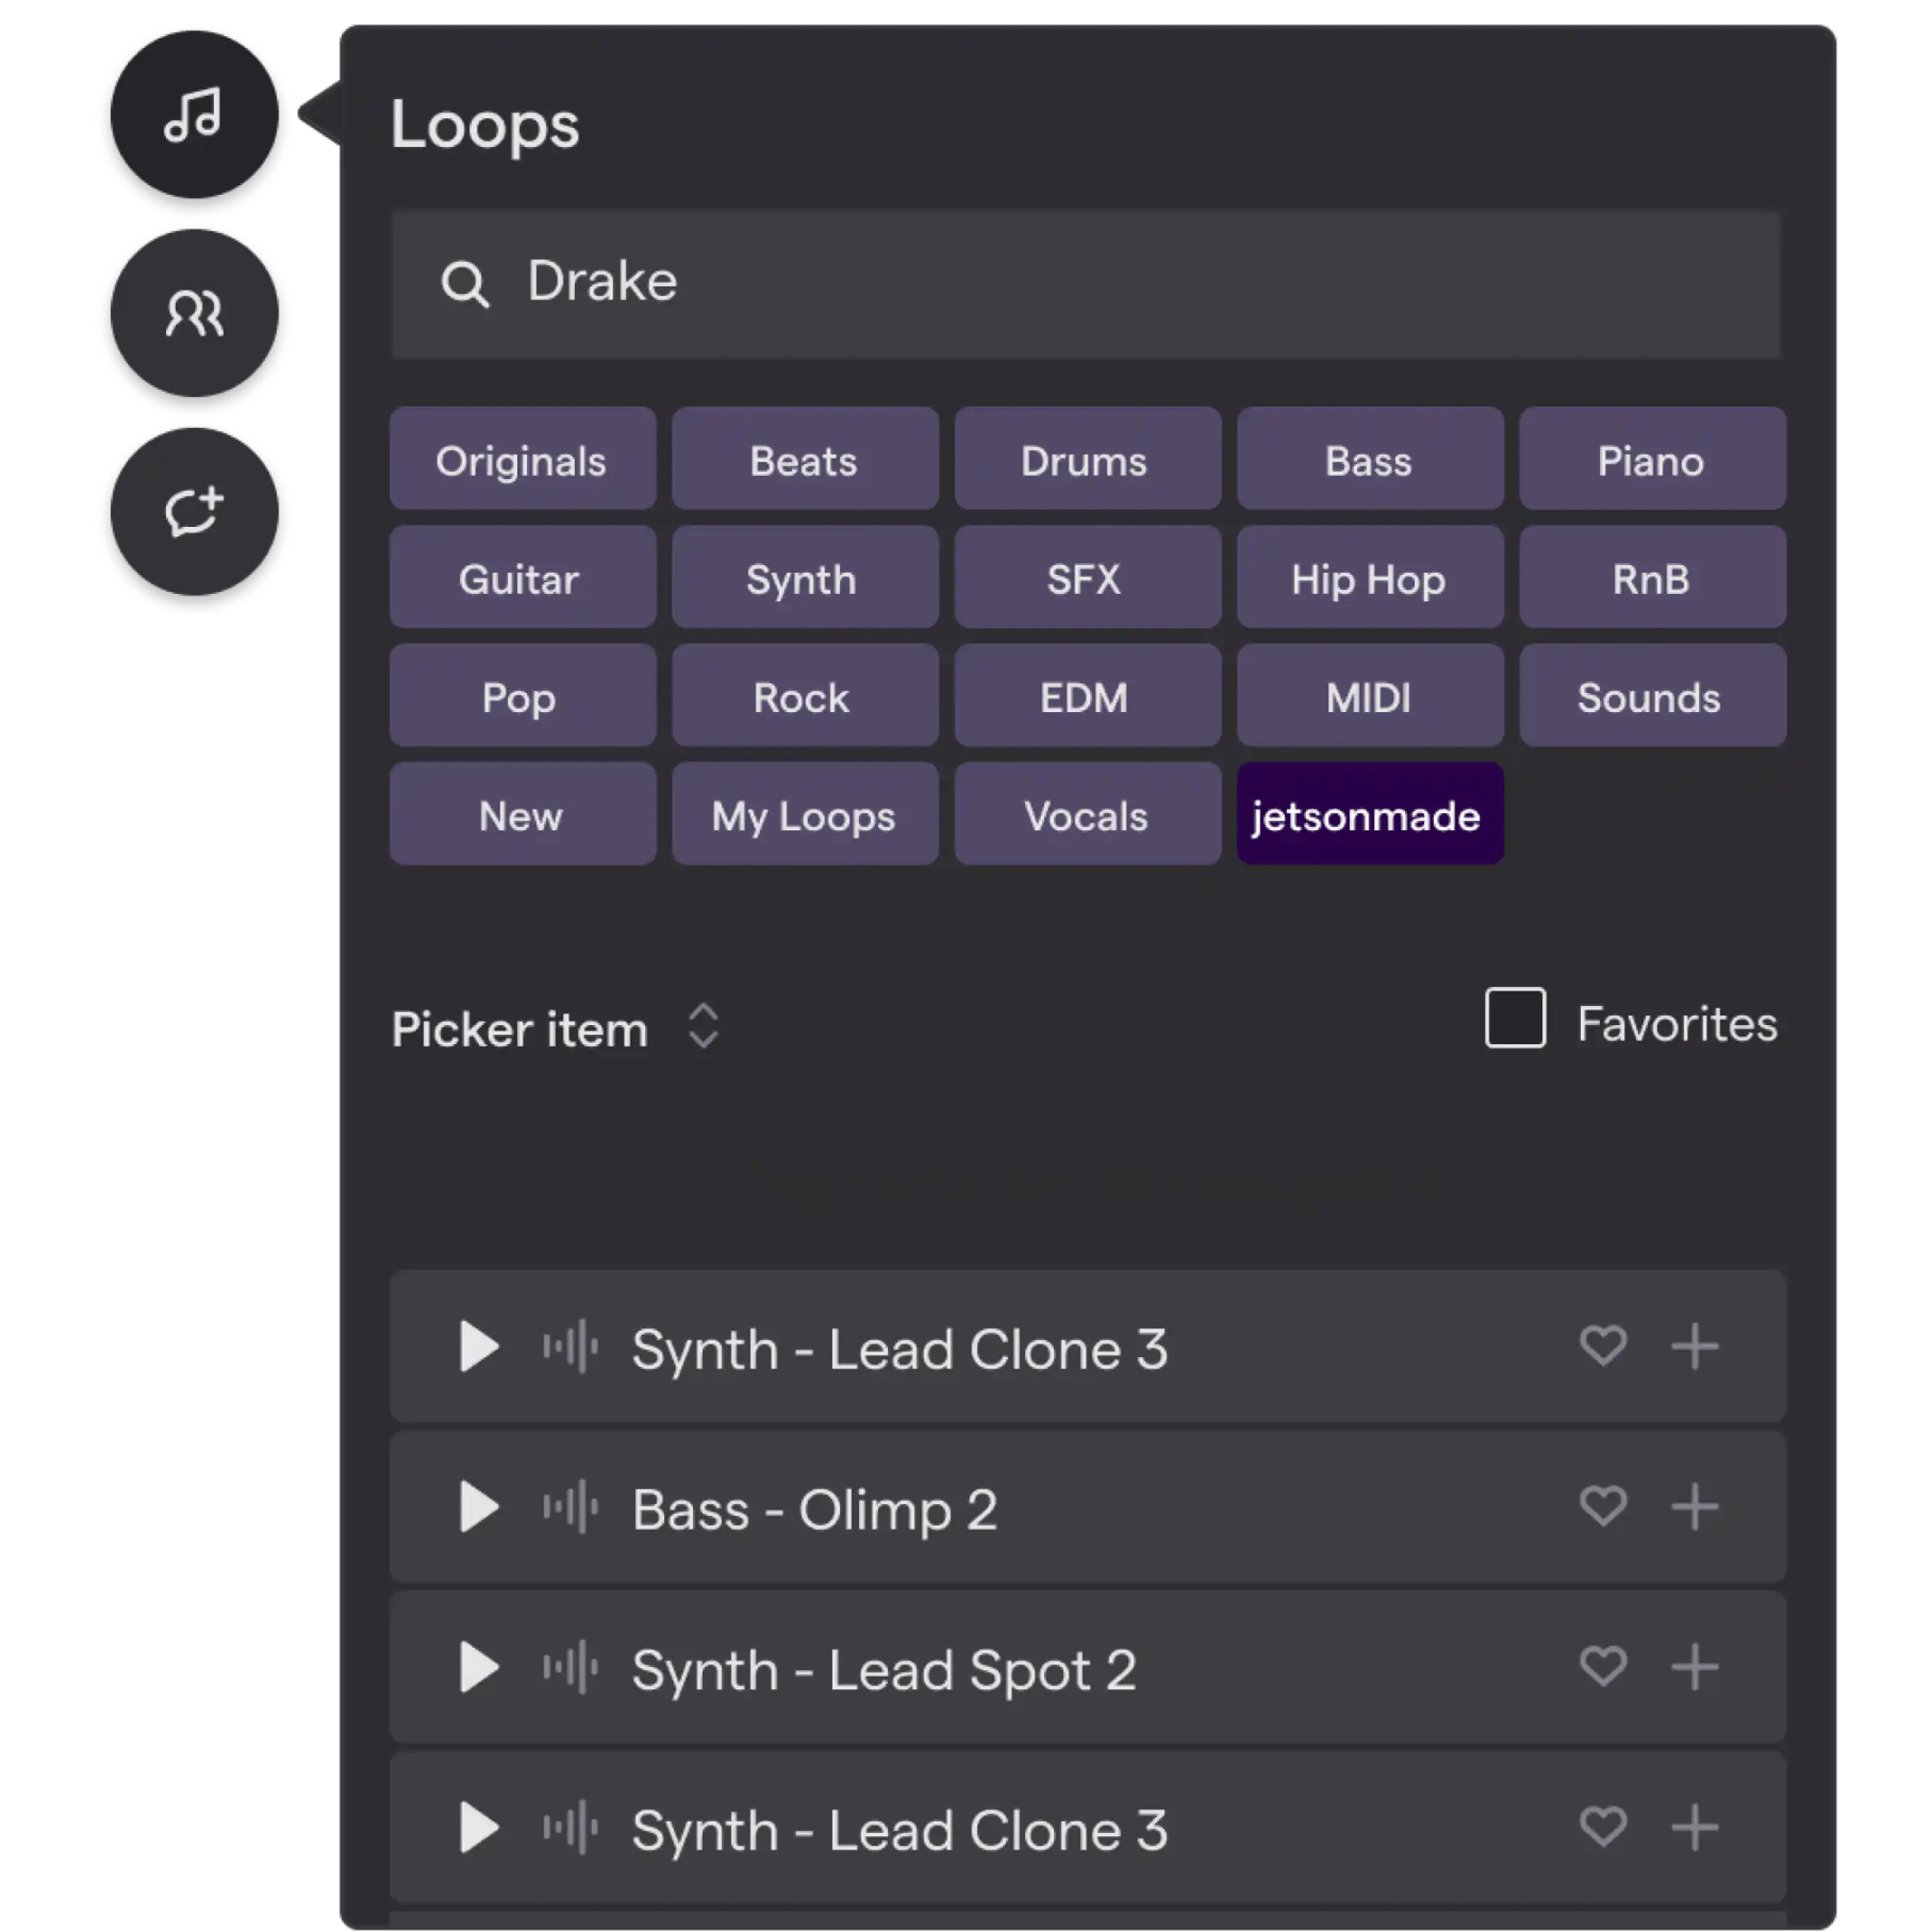Viewport: 1932px width, 1932px height.
Task: Play the Synth - Lead Spot 2 loop
Action: (478, 1668)
